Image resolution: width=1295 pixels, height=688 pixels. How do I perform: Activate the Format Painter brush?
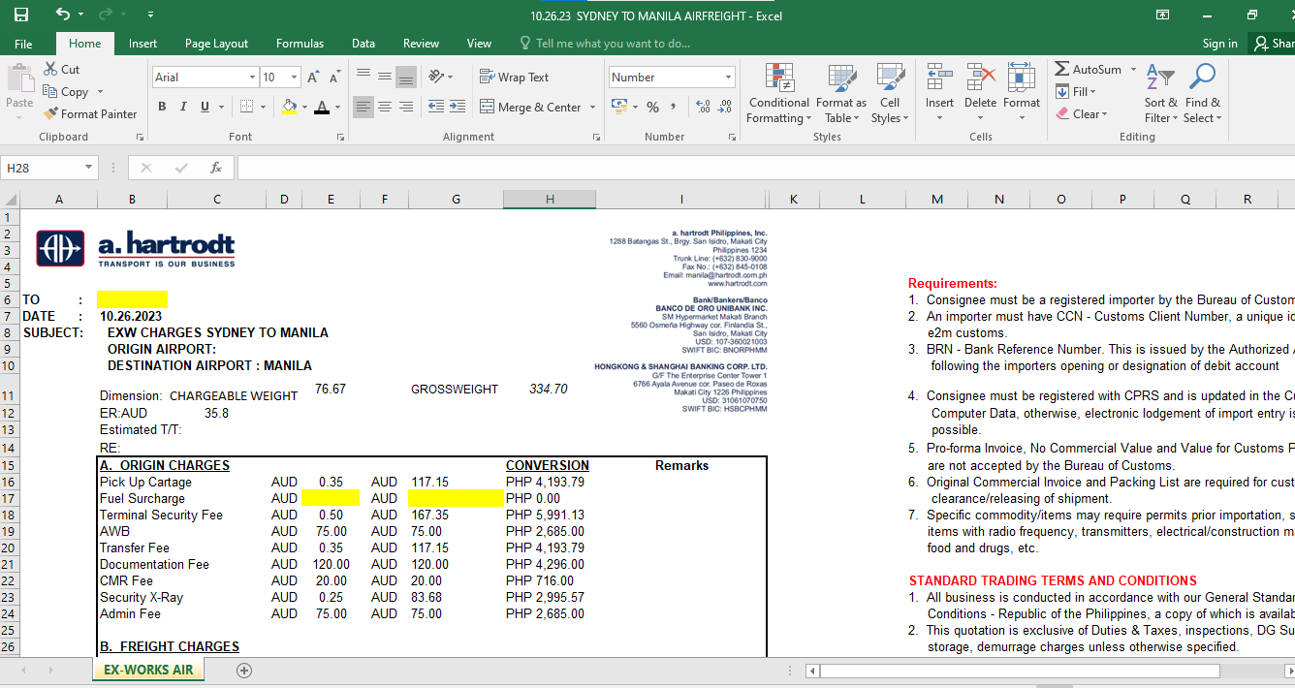pyautogui.click(x=90, y=113)
